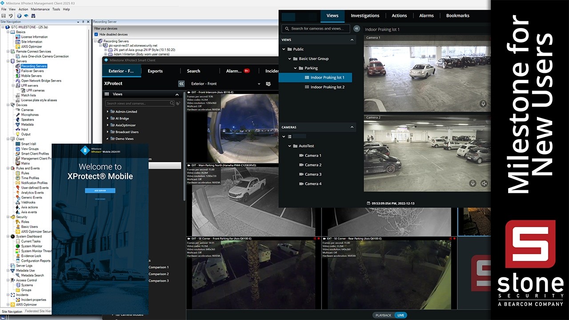Open AXIS Optimizer under Basics

click(32, 46)
